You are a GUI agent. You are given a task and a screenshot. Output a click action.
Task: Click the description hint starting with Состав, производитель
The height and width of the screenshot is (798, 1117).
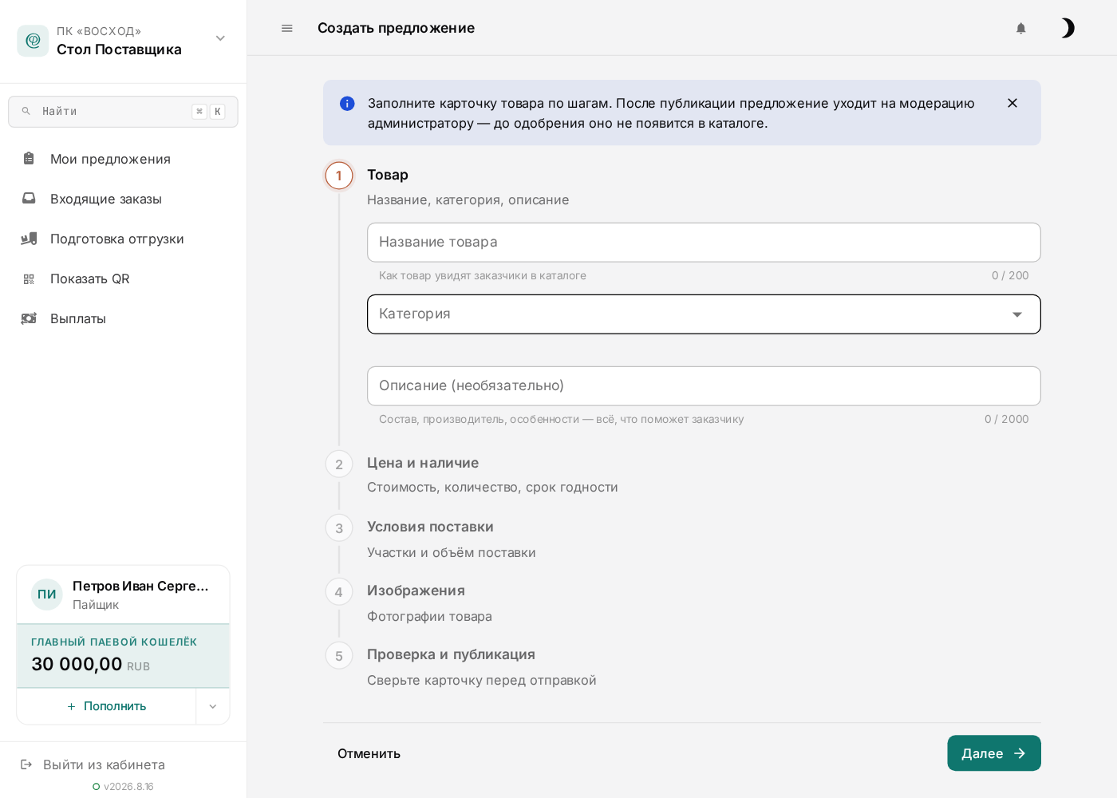click(x=562, y=419)
